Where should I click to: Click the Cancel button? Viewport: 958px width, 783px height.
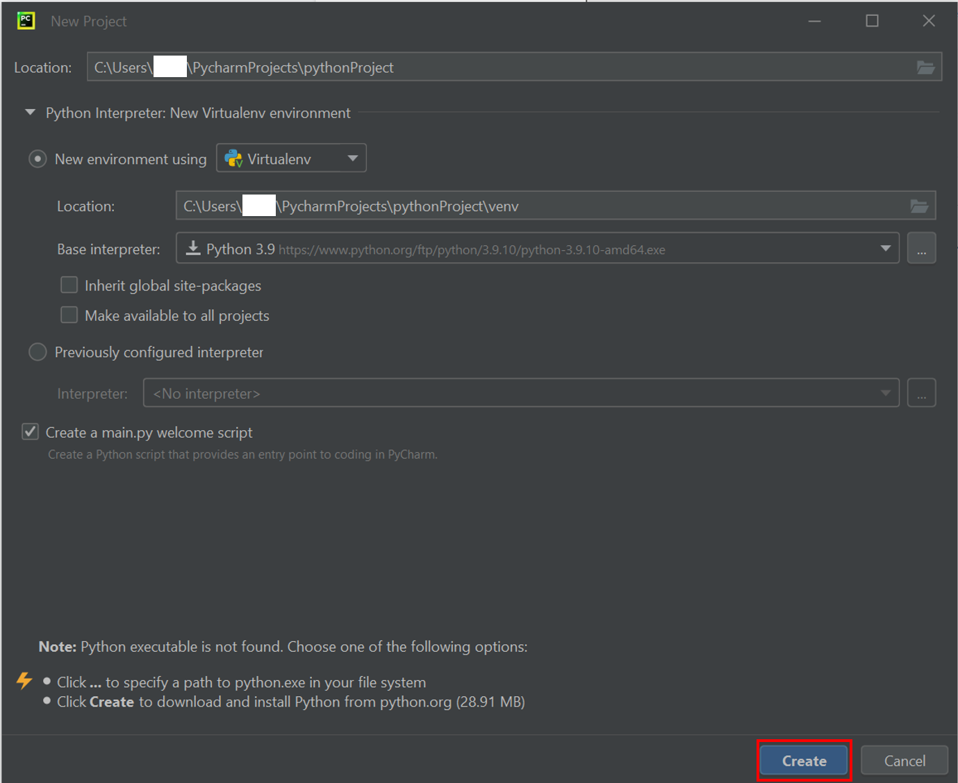[904, 761]
